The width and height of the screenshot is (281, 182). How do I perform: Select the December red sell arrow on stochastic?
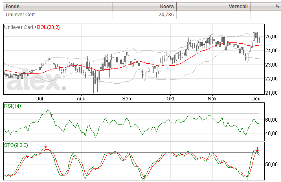point(257,150)
